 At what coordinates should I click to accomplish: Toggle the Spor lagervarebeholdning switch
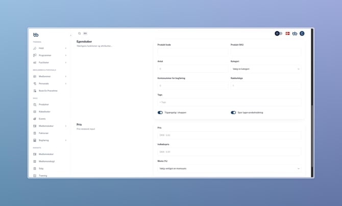[x=233, y=113]
